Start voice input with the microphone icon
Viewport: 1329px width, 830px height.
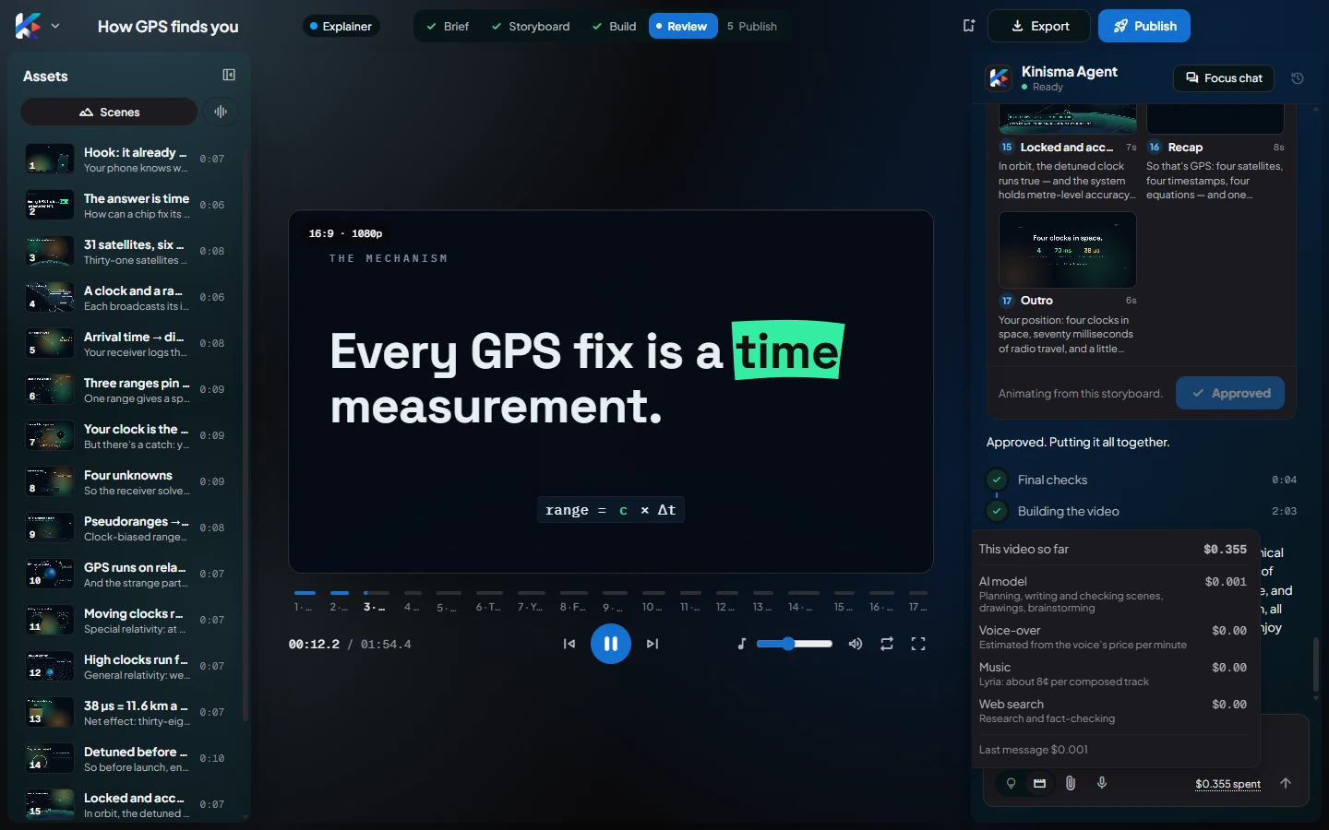tap(1102, 783)
